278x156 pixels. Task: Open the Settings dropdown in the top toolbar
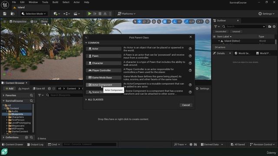266,13
